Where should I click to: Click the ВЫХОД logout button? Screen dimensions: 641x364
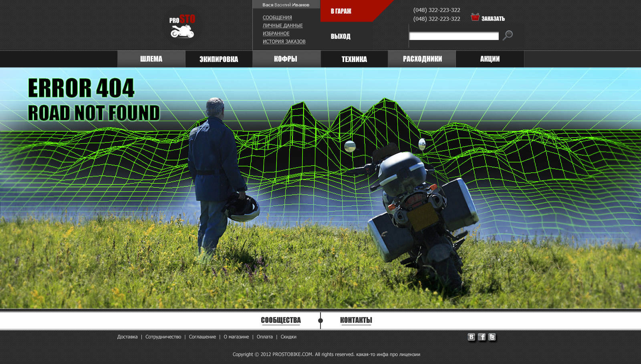coord(341,36)
